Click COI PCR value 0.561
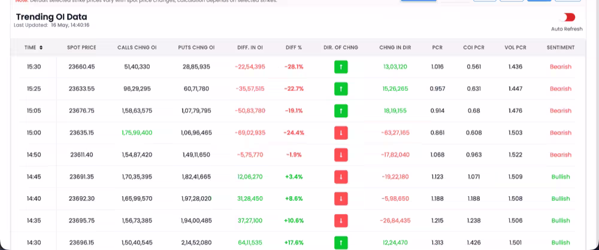This screenshot has width=599, height=250. coord(474,67)
